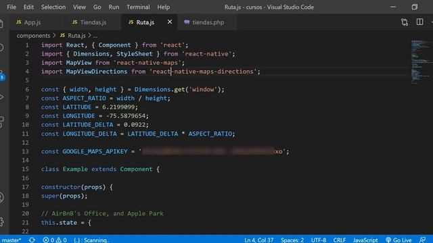Click the Ruta.js breadcrumb item
This screenshot has height=243, width=433.
pos(76,36)
